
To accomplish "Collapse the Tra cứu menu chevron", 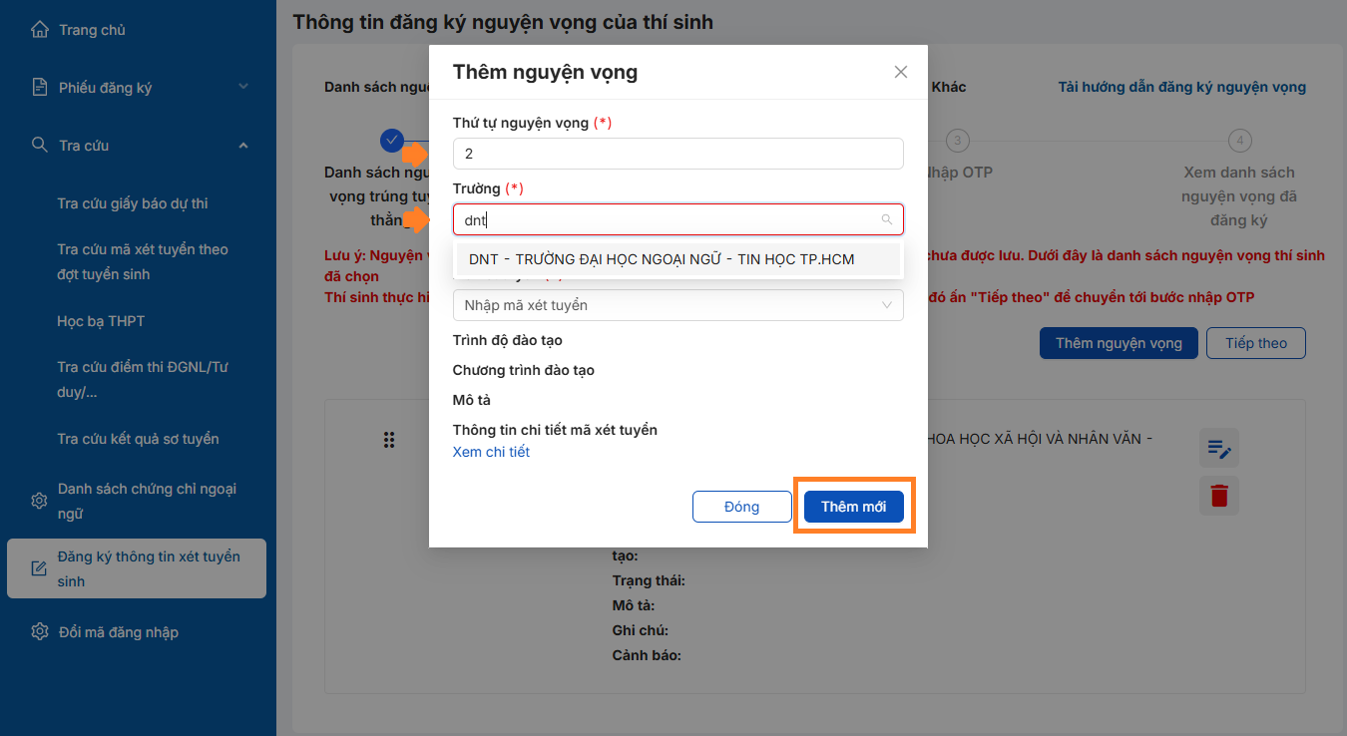I will pos(243,146).
